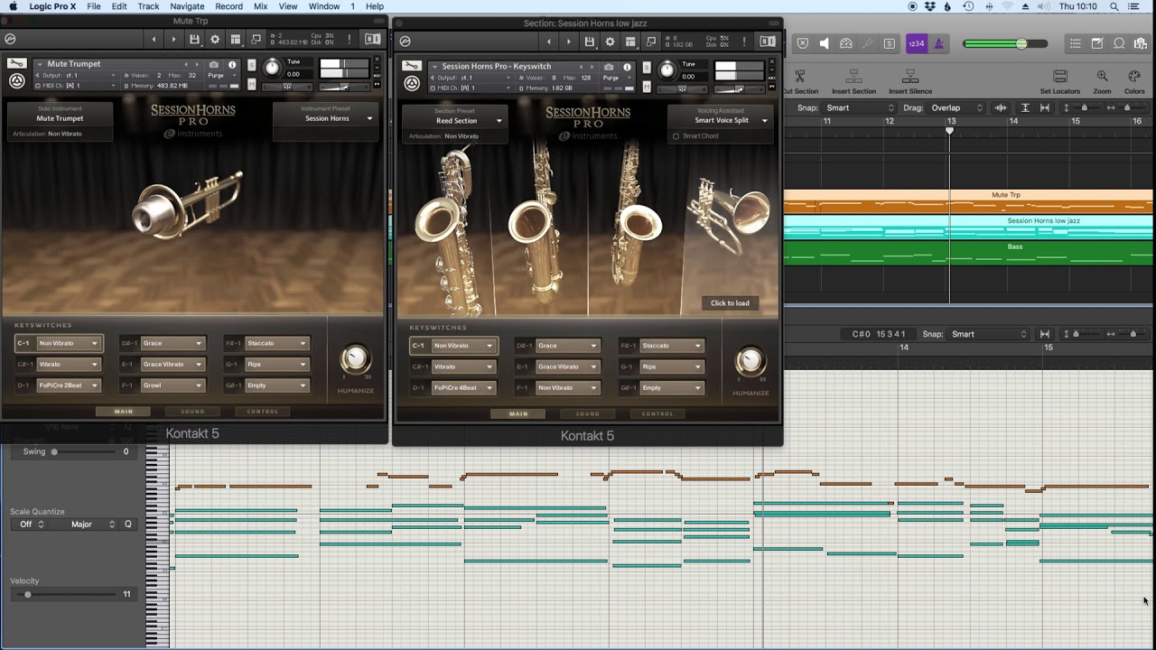Click the Zoom magnifier tool in Logic toolbar
The width and height of the screenshot is (1156, 650).
(x=1102, y=77)
